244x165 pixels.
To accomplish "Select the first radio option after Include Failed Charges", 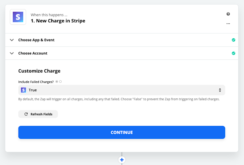I will click(57, 82).
